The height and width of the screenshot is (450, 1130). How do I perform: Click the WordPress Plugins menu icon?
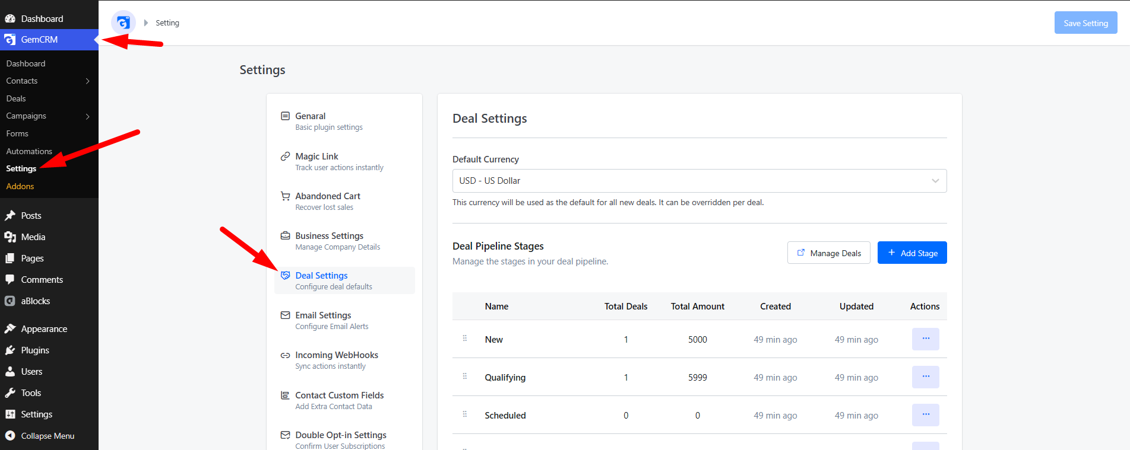(10, 350)
